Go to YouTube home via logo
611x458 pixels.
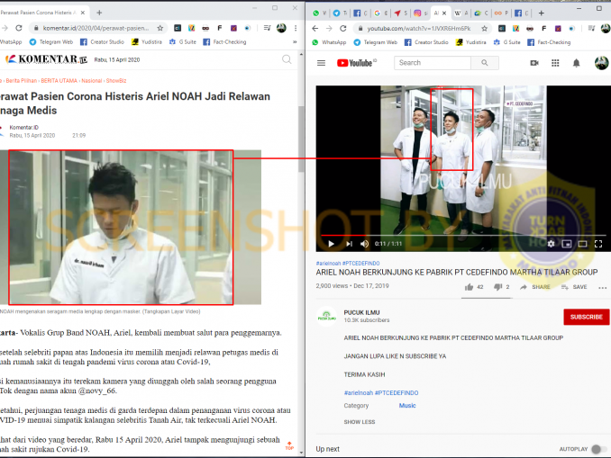pos(356,63)
